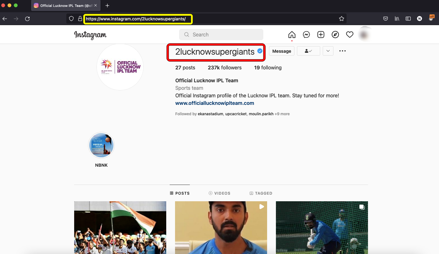Go to Instagram home feed icon
The height and width of the screenshot is (254, 439).
pos(292,35)
